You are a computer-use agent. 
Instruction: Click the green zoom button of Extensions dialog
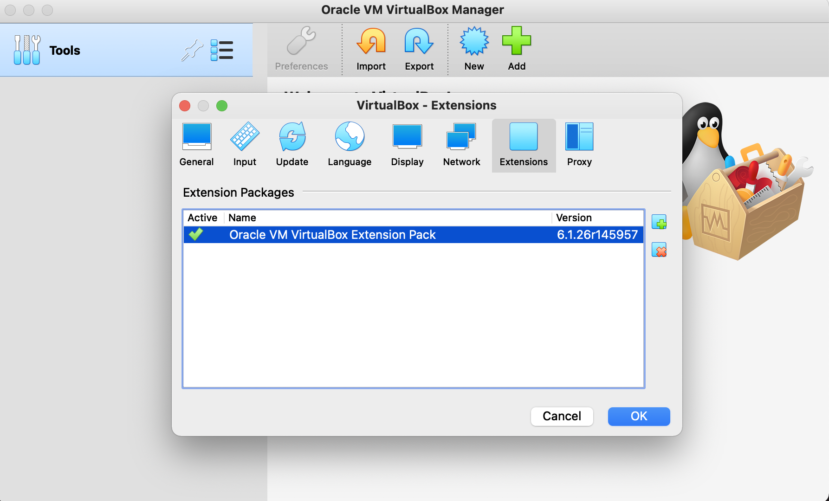222,106
